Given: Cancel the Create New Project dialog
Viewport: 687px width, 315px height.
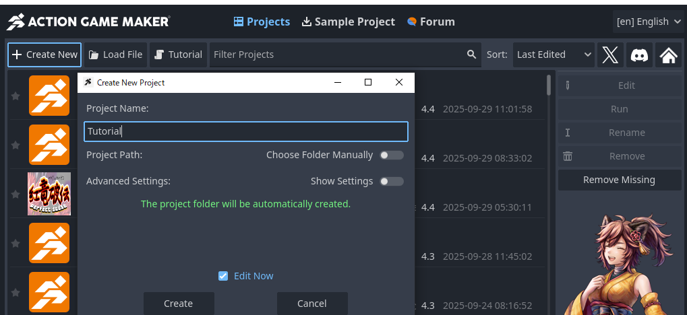Looking at the screenshot, I should point(311,304).
